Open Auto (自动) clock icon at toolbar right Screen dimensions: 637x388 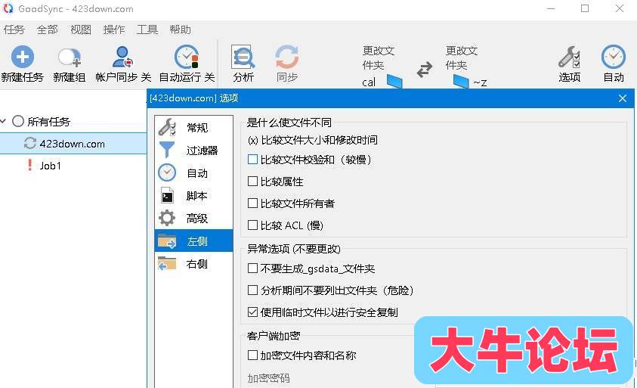[614, 57]
